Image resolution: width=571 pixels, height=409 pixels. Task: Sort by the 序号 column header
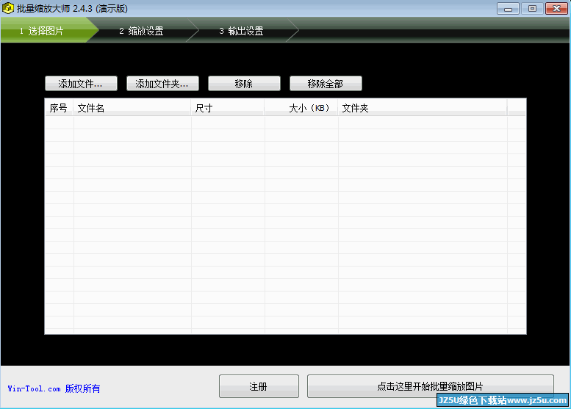(x=59, y=108)
